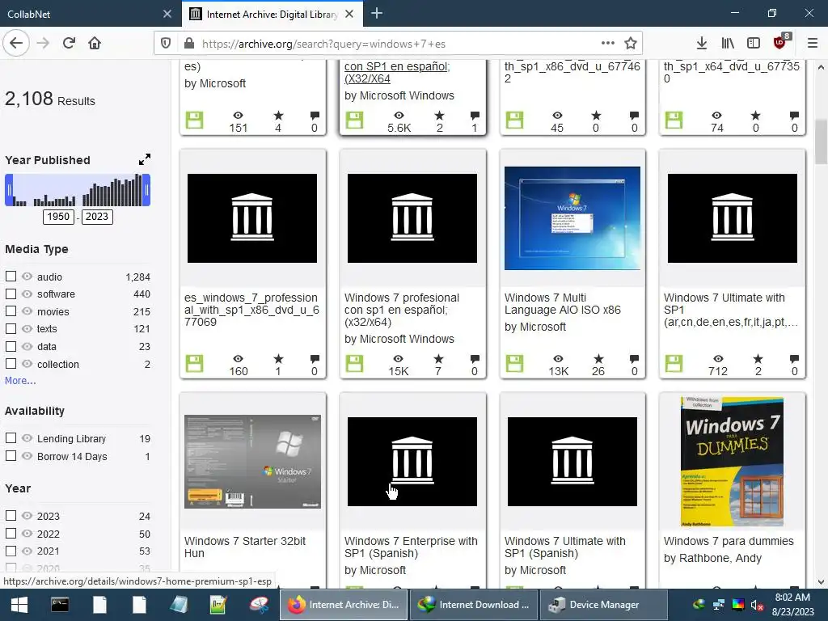This screenshot has height=621, width=828.
Task: Click reviews bubble on es_windows_7_professional card
Action: 315,359
